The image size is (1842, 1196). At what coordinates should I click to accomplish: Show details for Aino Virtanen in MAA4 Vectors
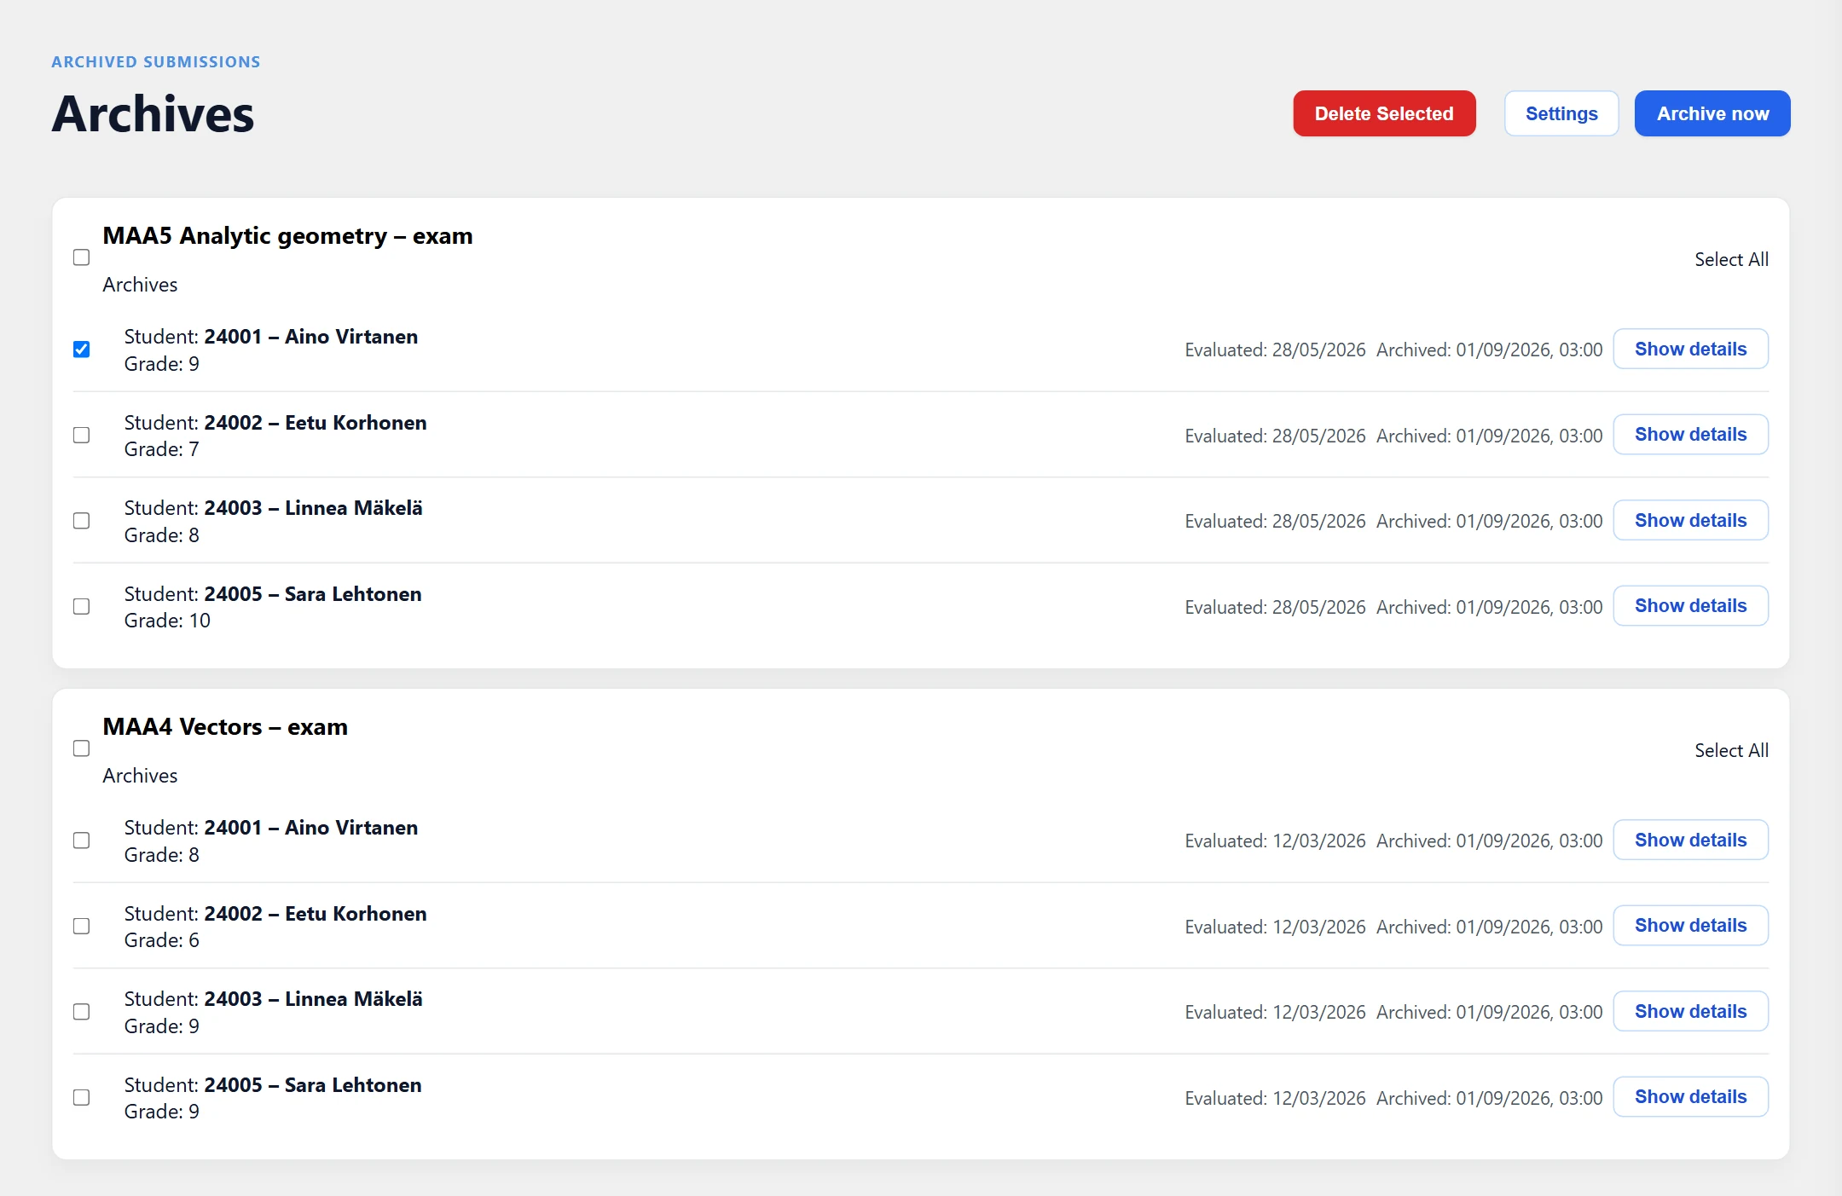1690,840
